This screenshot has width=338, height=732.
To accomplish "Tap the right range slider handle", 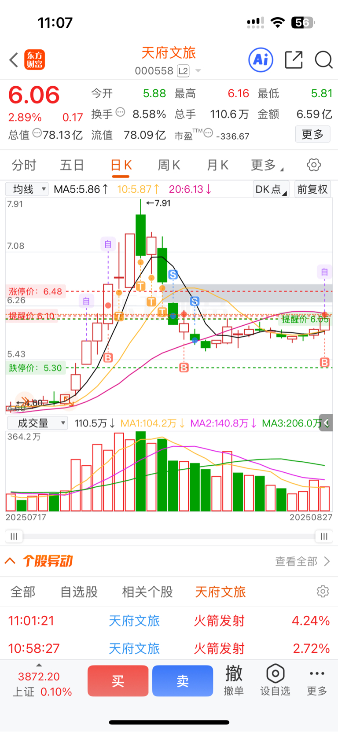I will click(x=324, y=536).
